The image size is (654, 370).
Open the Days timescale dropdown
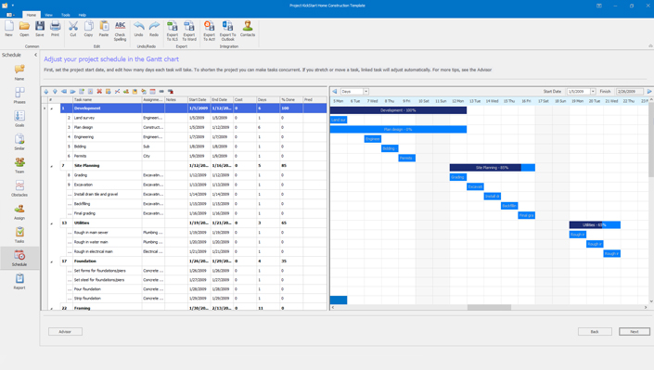[365, 92]
